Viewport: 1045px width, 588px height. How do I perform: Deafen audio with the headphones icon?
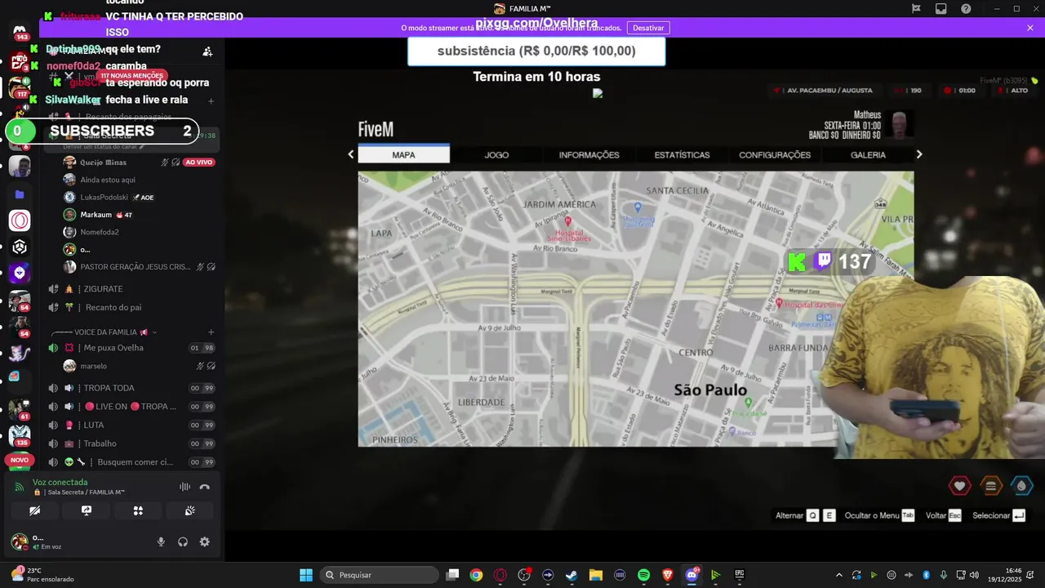point(183,541)
